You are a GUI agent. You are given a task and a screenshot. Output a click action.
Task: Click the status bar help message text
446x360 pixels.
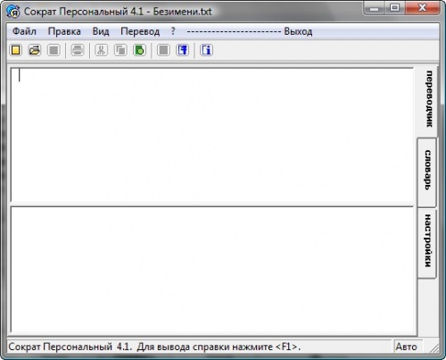[154, 347]
